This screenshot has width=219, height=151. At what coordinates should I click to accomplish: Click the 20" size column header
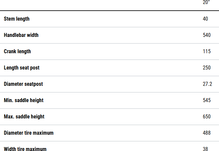206,2
